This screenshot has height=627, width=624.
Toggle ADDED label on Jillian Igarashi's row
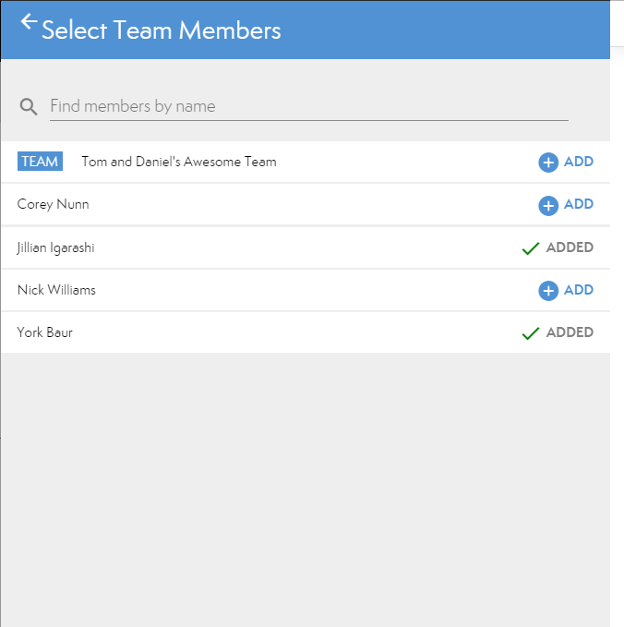coord(570,247)
